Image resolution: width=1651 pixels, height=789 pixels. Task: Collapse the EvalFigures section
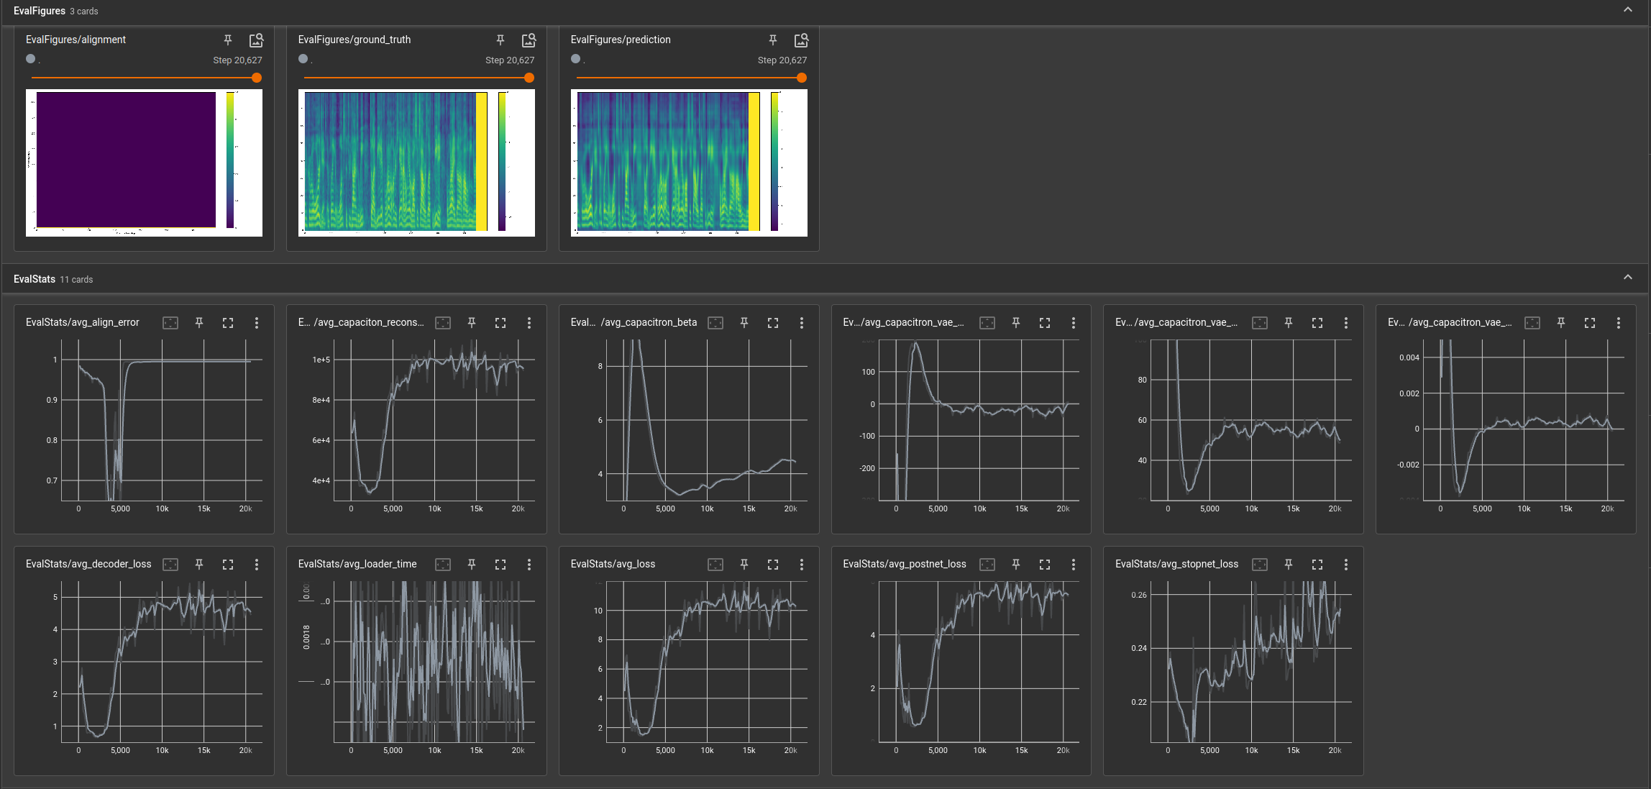1628,10
